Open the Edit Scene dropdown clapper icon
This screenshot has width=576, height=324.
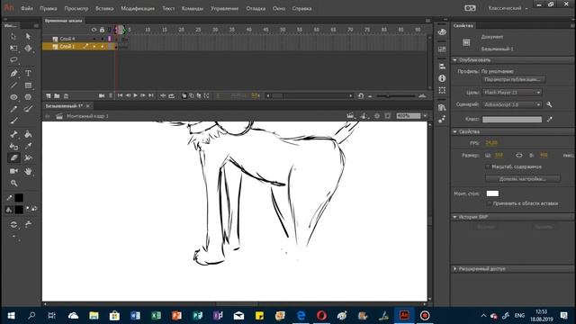pos(351,116)
